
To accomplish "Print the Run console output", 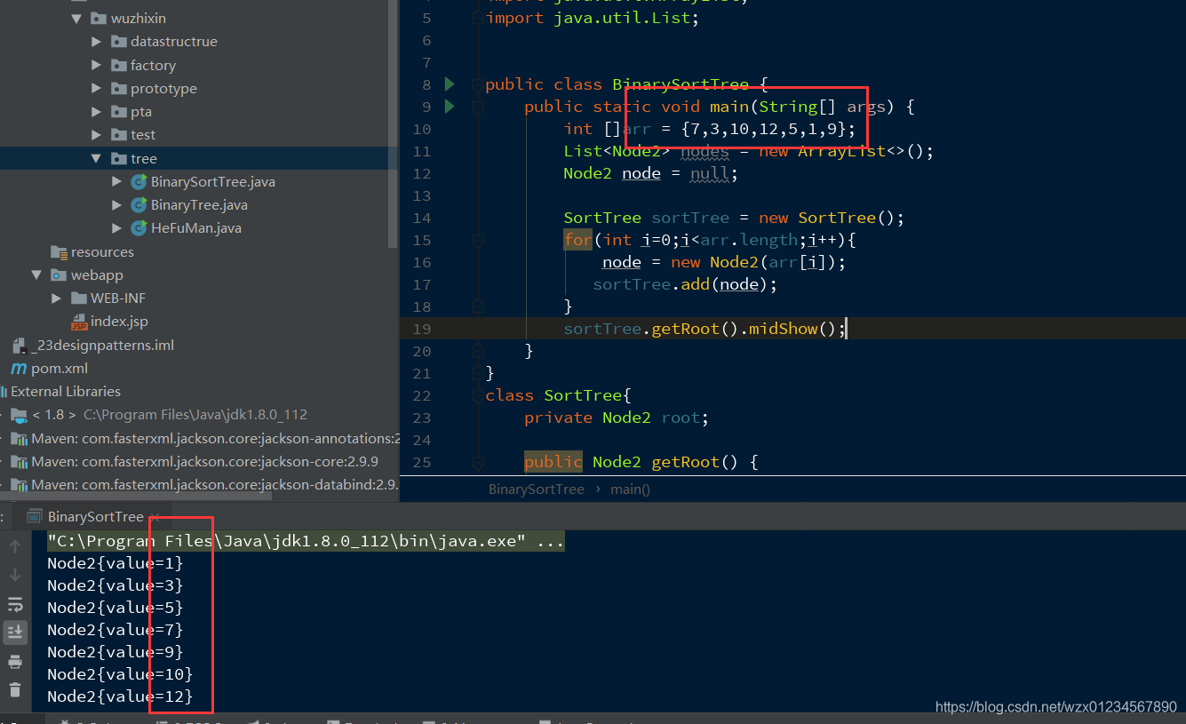I will [15, 662].
